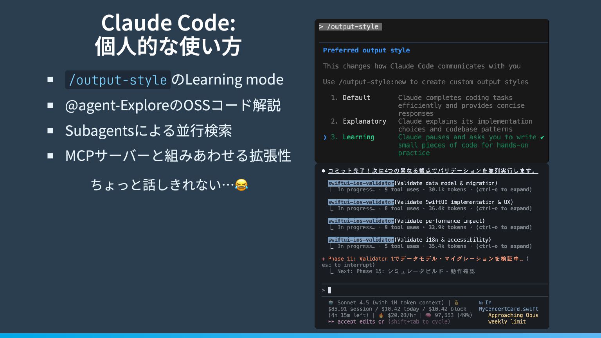Click the '(shift+tab to cycle)' hint
This screenshot has width=601, height=338.
click(x=419, y=322)
